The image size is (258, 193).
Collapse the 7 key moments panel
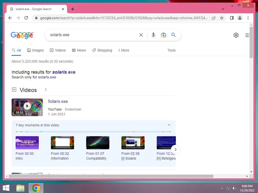(169, 125)
